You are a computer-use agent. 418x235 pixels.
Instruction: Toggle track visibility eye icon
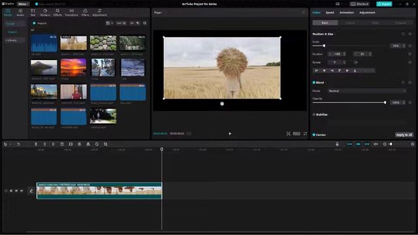[x=16, y=191]
